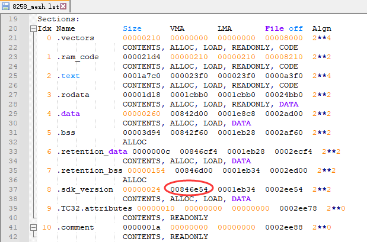Click the size value '00000024'
This screenshot has height=242, width=367.
click(142, 189)
